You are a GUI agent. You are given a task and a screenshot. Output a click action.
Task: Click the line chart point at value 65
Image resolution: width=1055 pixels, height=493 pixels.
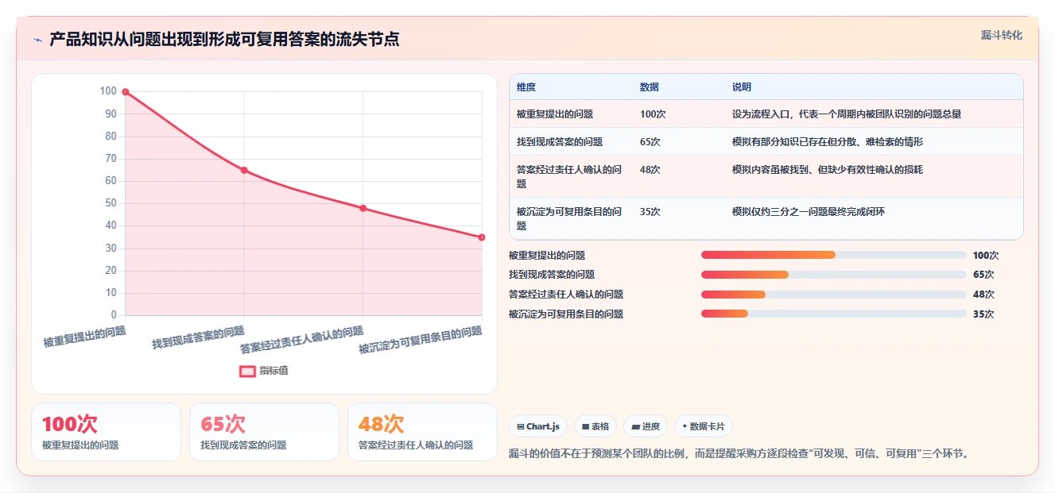(x=244, y=170)
